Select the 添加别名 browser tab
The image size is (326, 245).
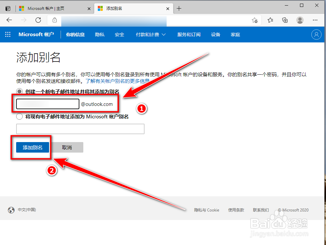pyautogui.click(x=134, y=9)
